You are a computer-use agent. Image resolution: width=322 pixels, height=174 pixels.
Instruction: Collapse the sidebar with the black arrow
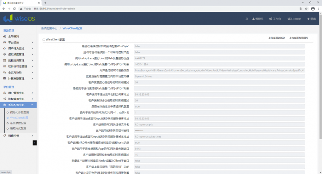point(35,143)
